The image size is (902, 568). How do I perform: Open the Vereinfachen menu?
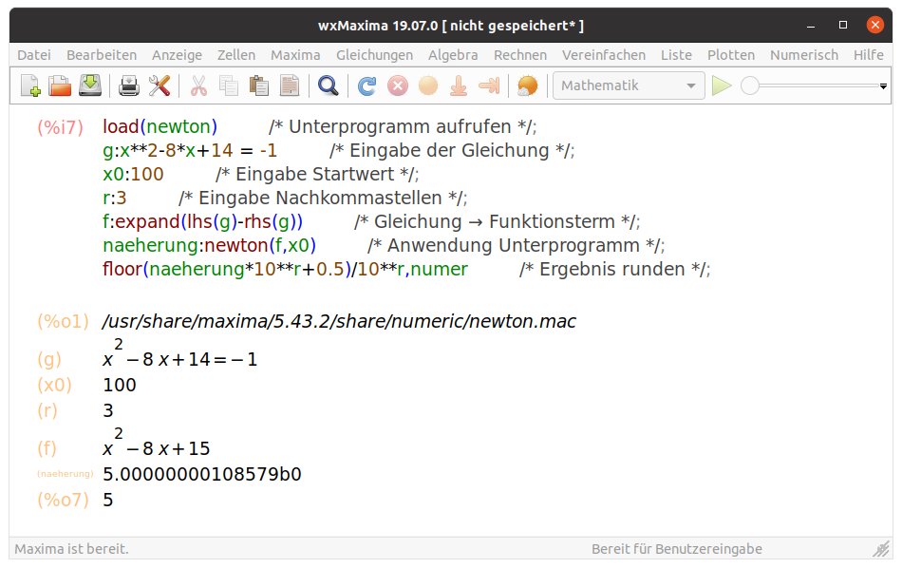point(604,55)
